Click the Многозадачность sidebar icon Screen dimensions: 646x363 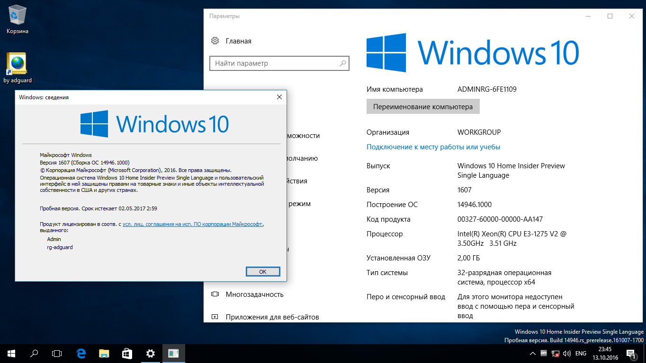pos(215,294)
